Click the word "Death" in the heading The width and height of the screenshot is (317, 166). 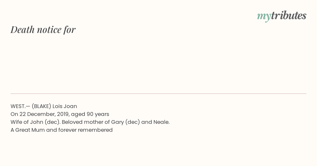(22, 30)
